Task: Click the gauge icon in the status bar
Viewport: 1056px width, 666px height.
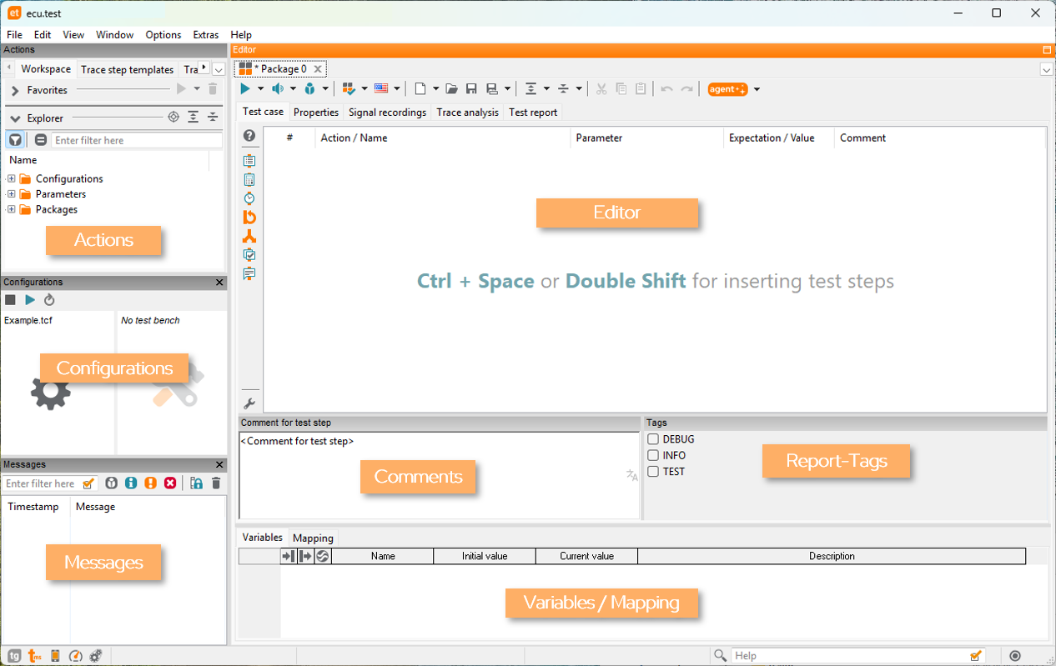Action: (x=75, y=656)
